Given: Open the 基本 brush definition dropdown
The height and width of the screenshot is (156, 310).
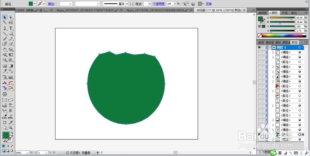Looking at the screenshot, I should tap(127, 4).
